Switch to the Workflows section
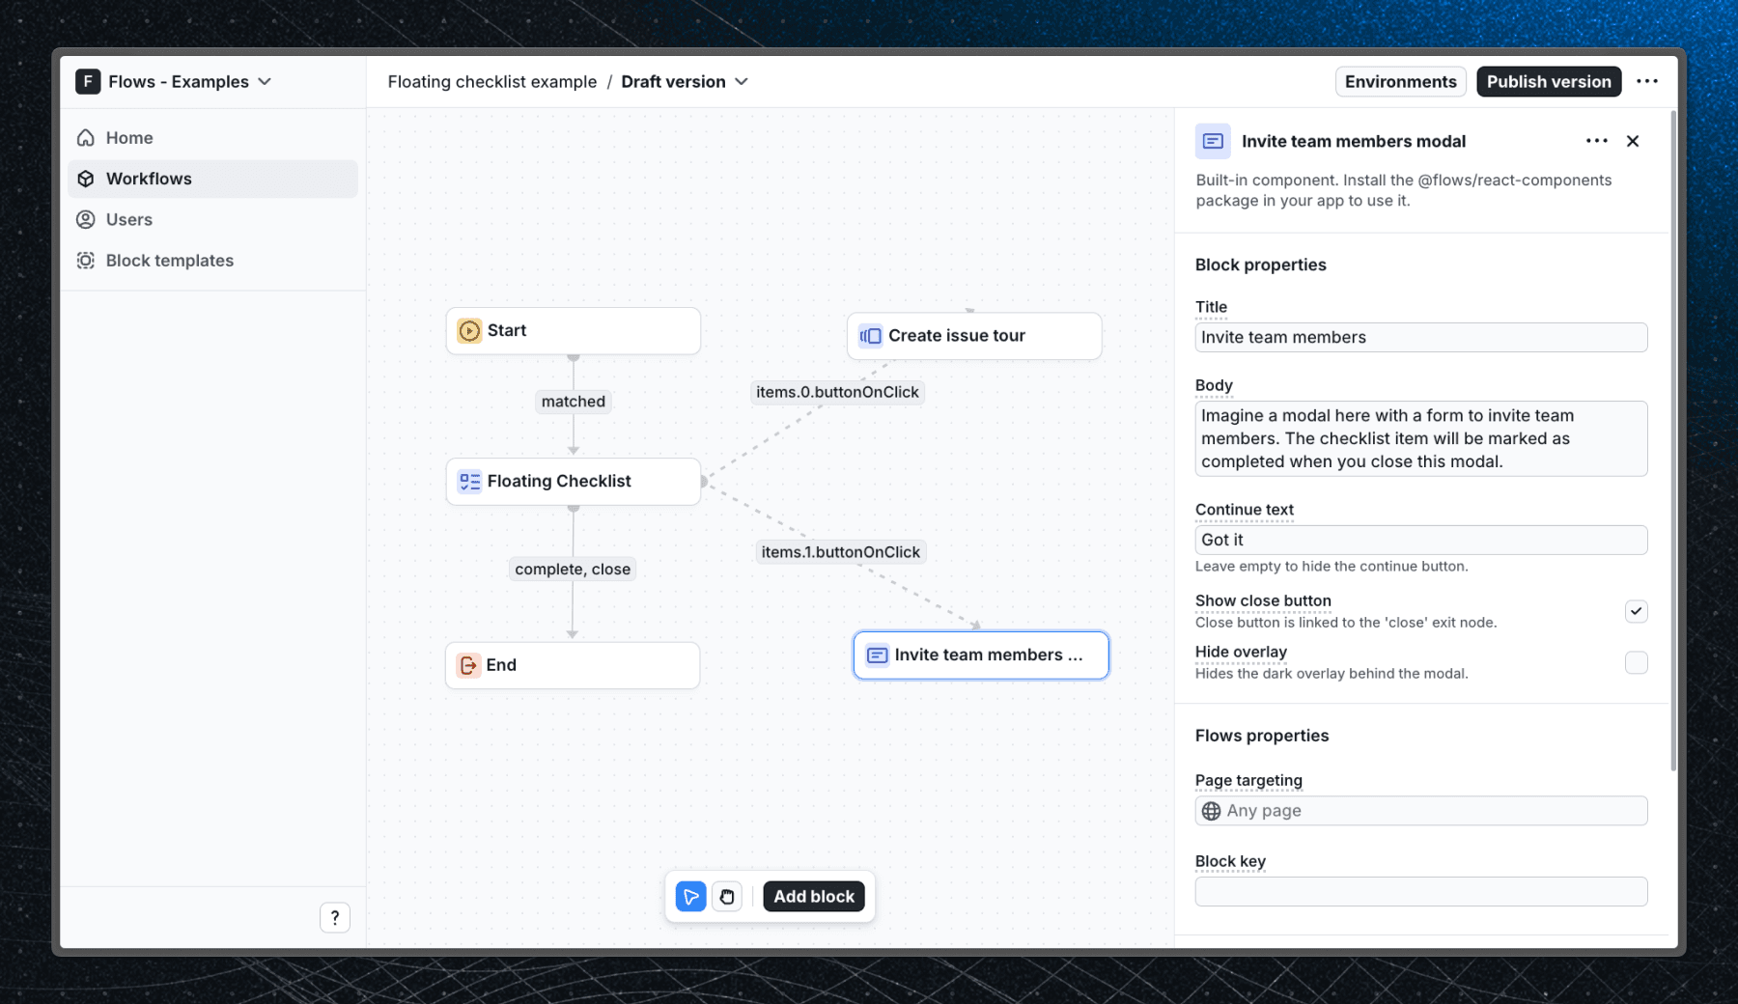 148,178
